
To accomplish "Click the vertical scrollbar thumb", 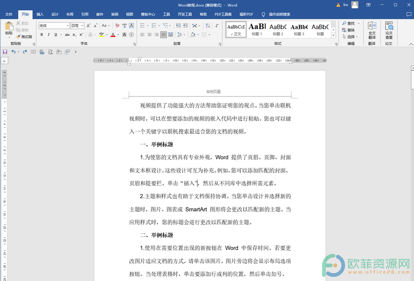I will (413, 80).
